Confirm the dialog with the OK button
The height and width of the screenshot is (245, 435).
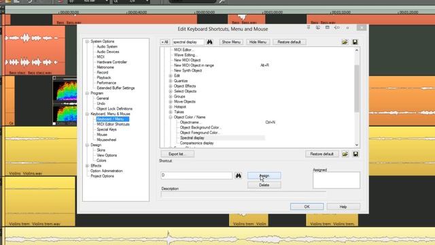tap(307, 207)
